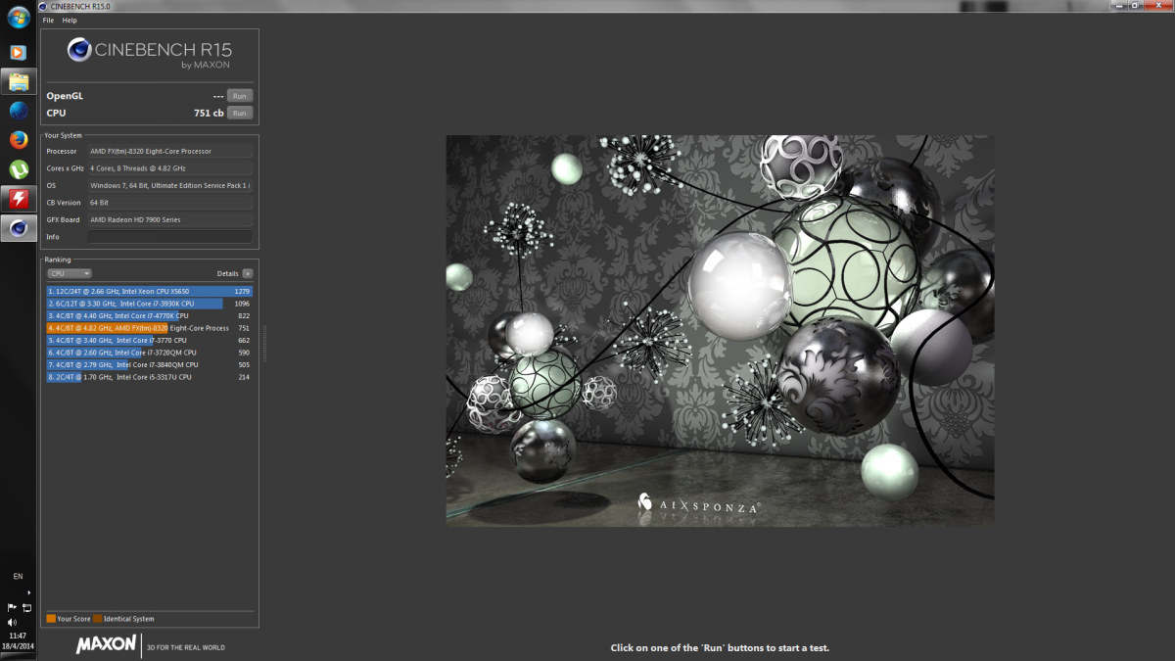Run the OpenGL benchmark test
The image size is (1175, 661).
tap(240, 96)
